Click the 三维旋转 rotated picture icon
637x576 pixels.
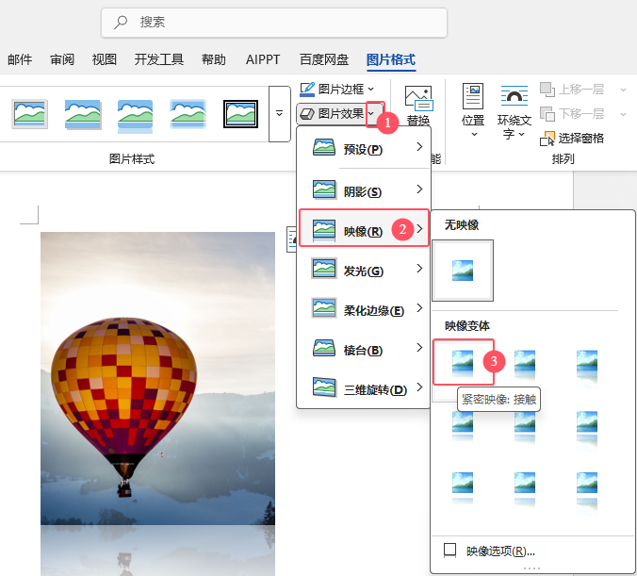pos(324,387)
